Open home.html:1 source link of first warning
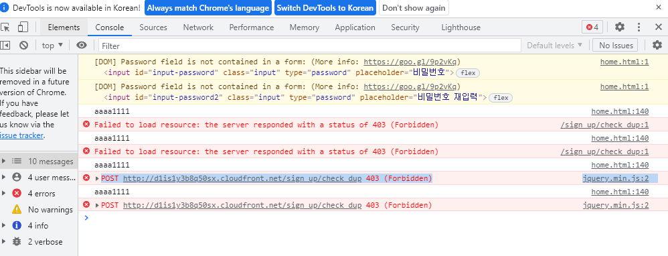The height and width of the screenshot is (256, 668). 624,62
